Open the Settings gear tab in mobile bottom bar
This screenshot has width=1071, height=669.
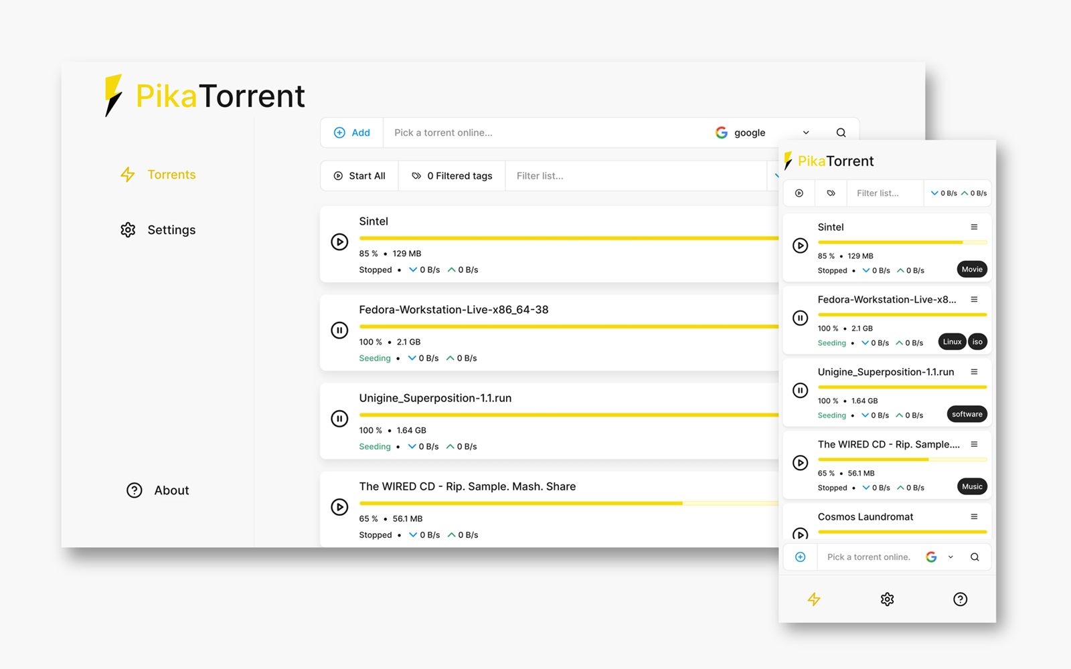tap(887, 599)
